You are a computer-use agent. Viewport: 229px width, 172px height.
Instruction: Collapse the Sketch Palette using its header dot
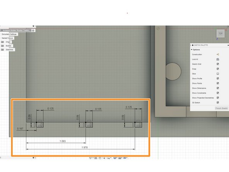coord(193,45)
